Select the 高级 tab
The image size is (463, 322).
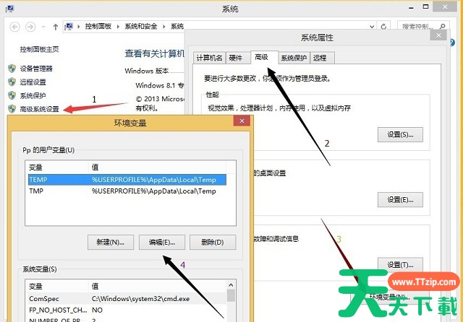click(260, 57)
